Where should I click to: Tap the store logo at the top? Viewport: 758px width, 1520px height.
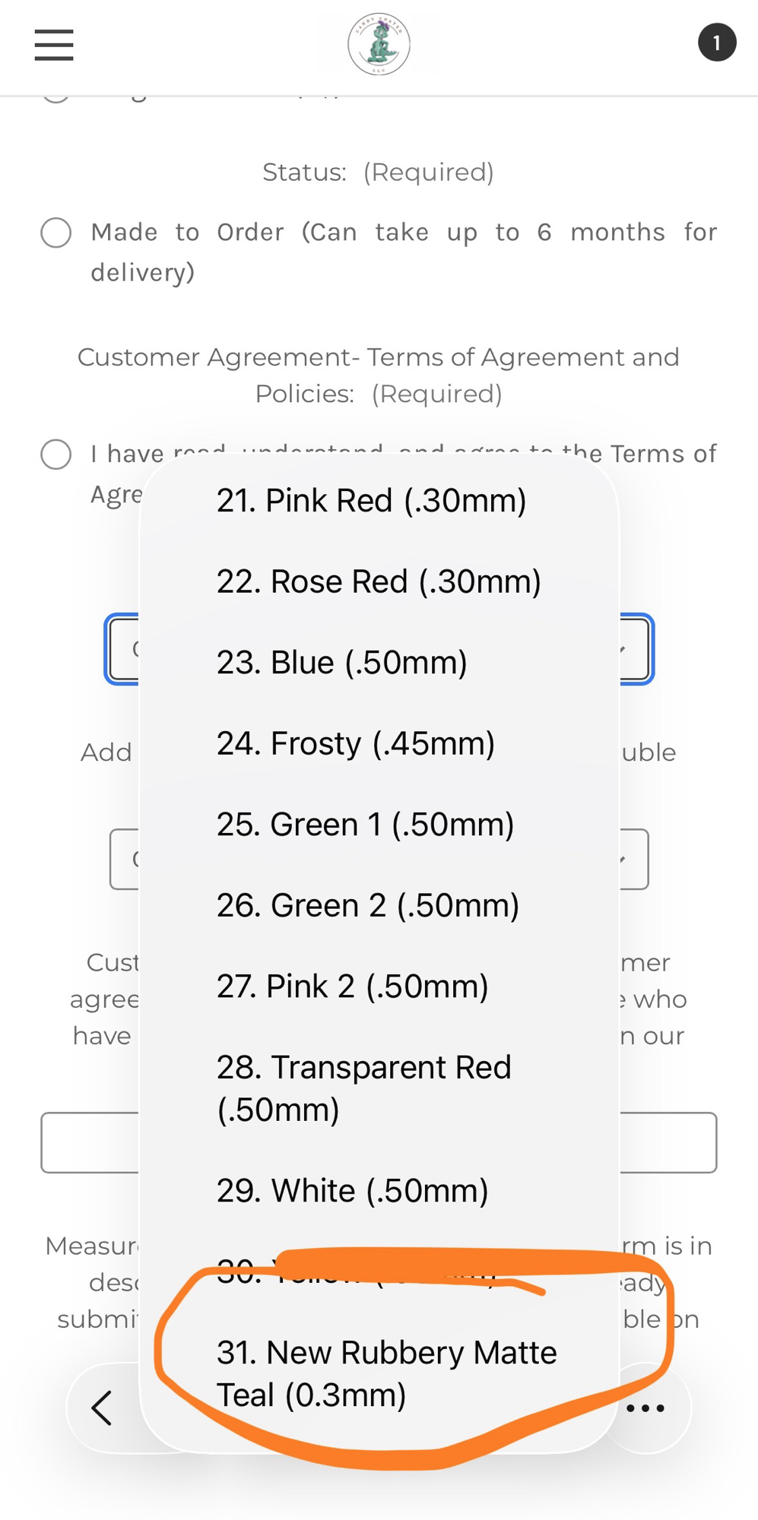[x=379, y=45]
